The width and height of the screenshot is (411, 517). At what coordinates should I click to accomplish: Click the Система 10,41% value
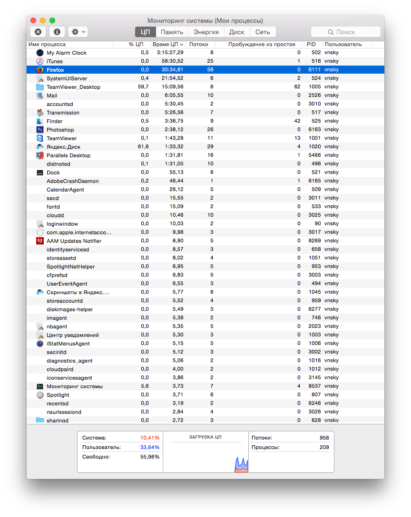coord(150,438)
